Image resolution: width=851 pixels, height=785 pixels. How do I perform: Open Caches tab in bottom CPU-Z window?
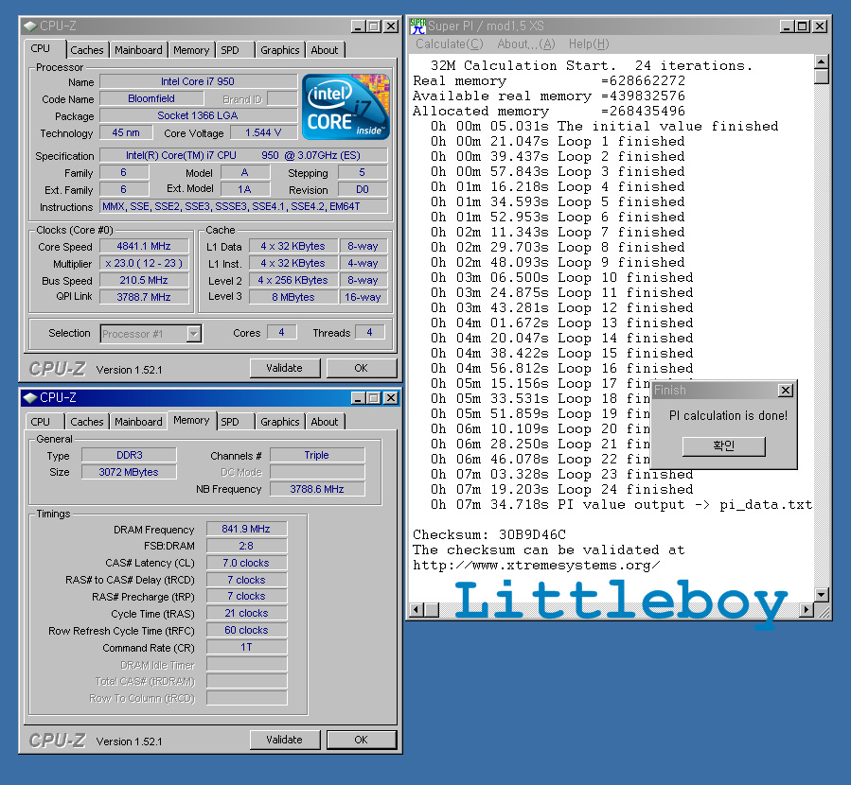tap(87, 422)
